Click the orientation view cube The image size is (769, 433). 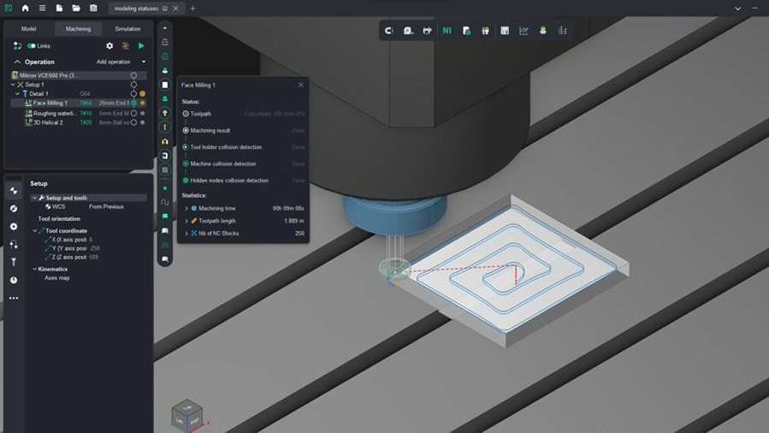pos(186,416)
